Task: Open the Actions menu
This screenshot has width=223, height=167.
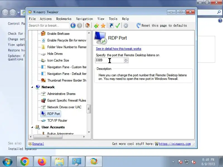Action: pyautogui.click(x=46, y=19)
